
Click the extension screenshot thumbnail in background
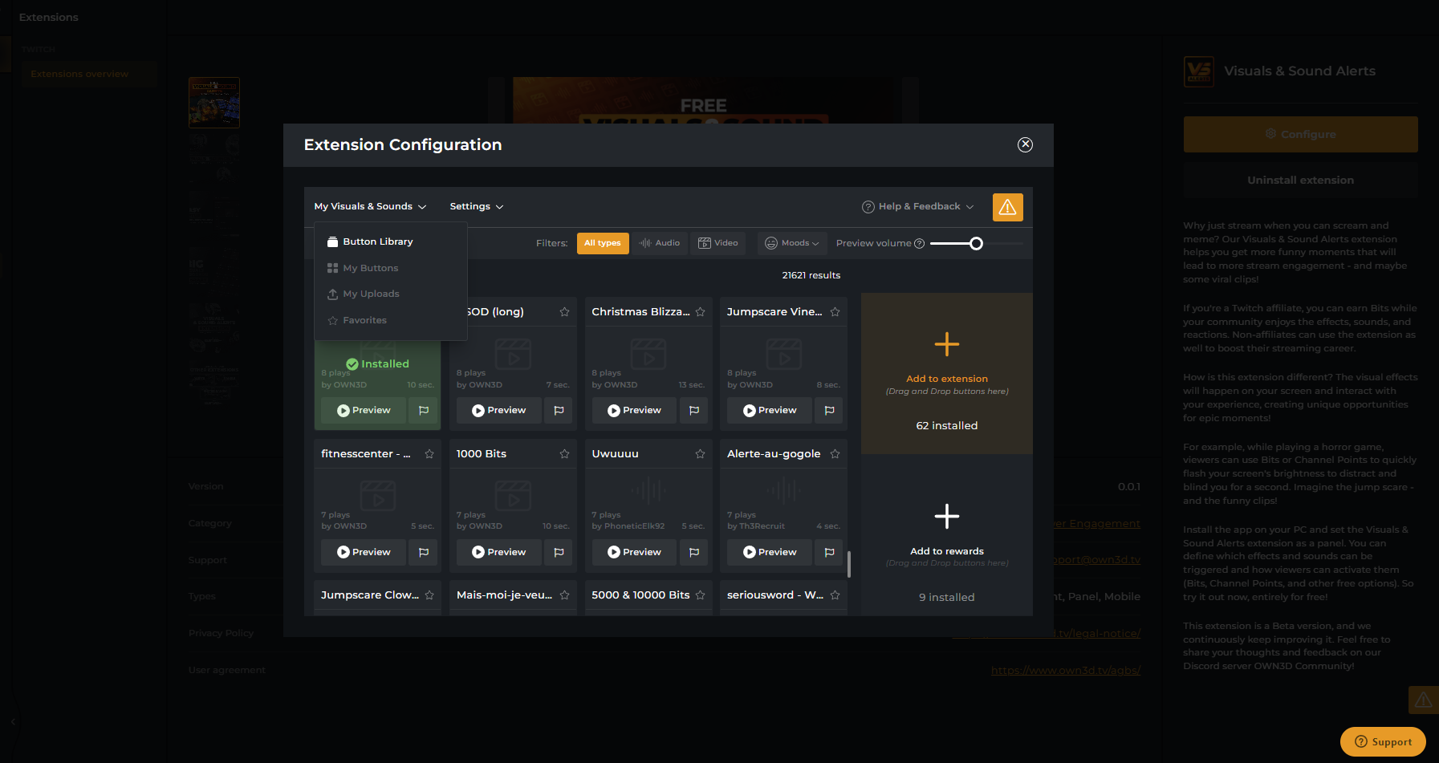[214, 103]
